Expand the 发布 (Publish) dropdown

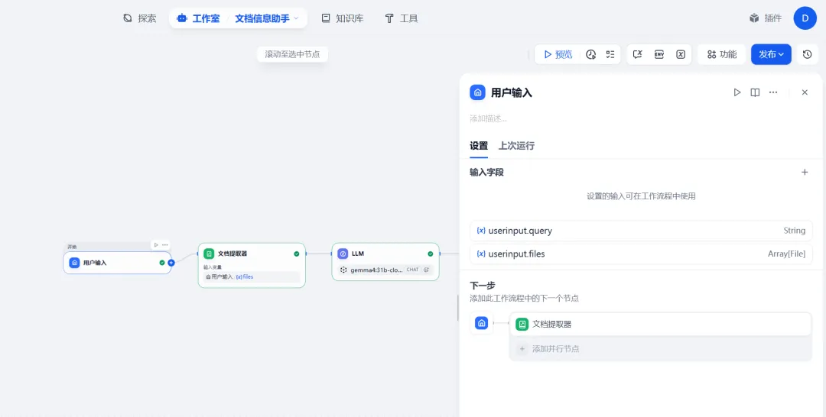coord(771,54)
